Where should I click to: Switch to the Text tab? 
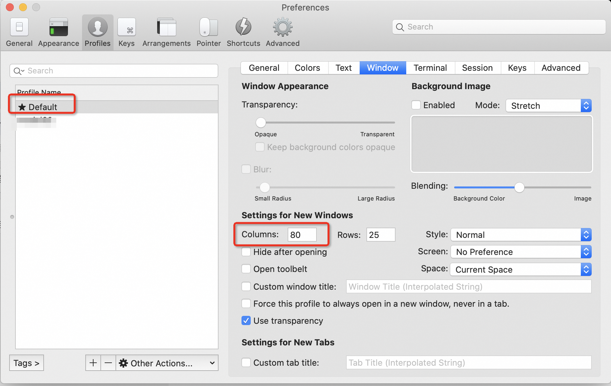pyautogui.click(x=344, y=68)
